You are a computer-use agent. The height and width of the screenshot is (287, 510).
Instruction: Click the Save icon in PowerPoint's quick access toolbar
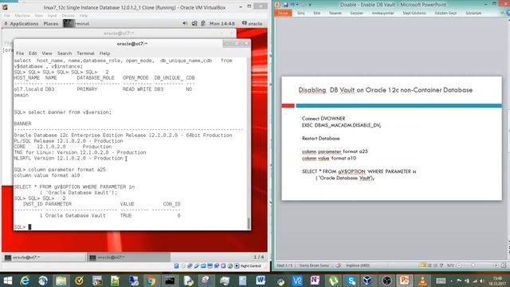point(285,5)
